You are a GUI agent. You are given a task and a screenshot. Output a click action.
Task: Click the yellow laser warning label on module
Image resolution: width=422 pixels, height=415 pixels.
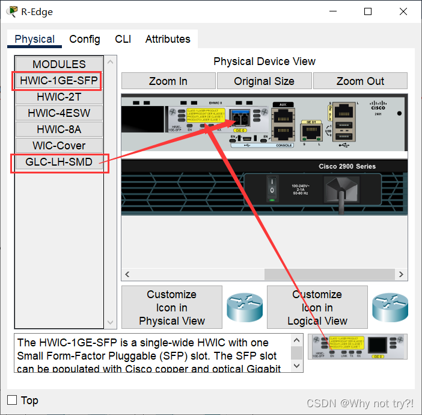pyautogui.click(x=206, y=115)
